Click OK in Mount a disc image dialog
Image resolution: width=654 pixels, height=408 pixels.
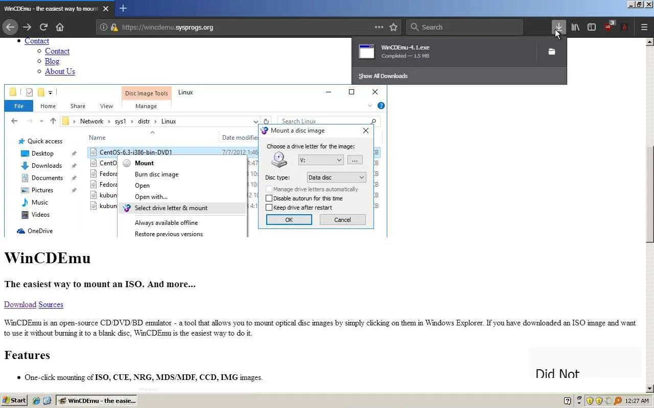point(289,220)
